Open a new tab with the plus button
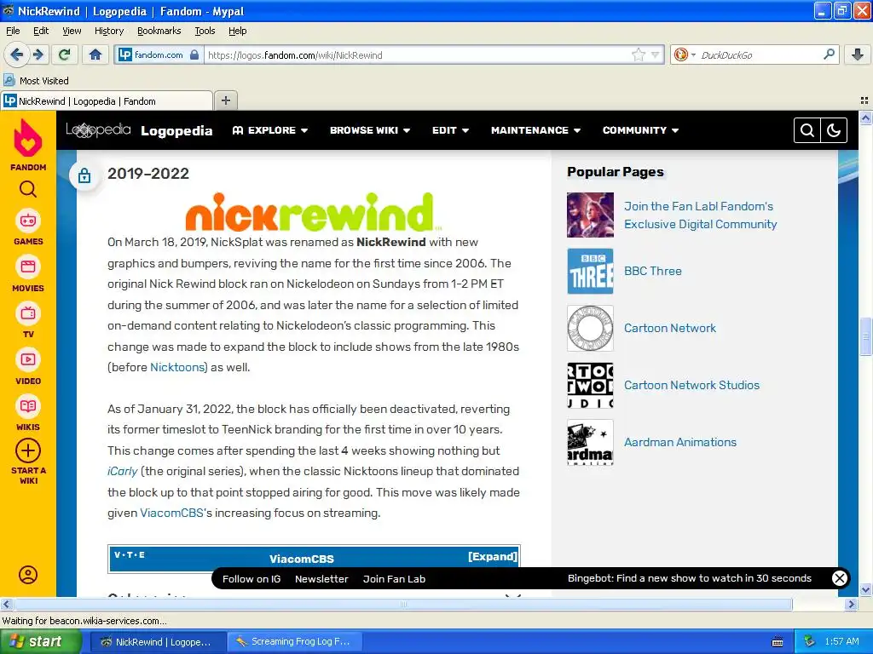 [x=225, y=100]
